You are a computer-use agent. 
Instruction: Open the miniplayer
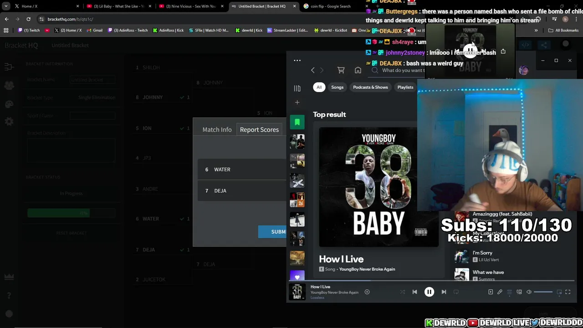[x=559, y=292]
